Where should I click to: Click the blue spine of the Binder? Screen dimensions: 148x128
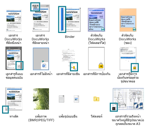click(x=62, y=20)
